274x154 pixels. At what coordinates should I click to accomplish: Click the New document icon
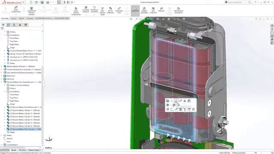[x=31, y=2]
